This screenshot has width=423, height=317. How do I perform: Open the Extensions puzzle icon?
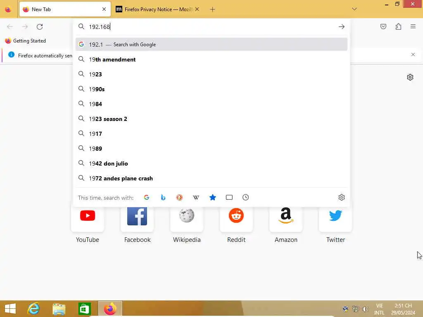pyautogui.click(x=398, y=26)
